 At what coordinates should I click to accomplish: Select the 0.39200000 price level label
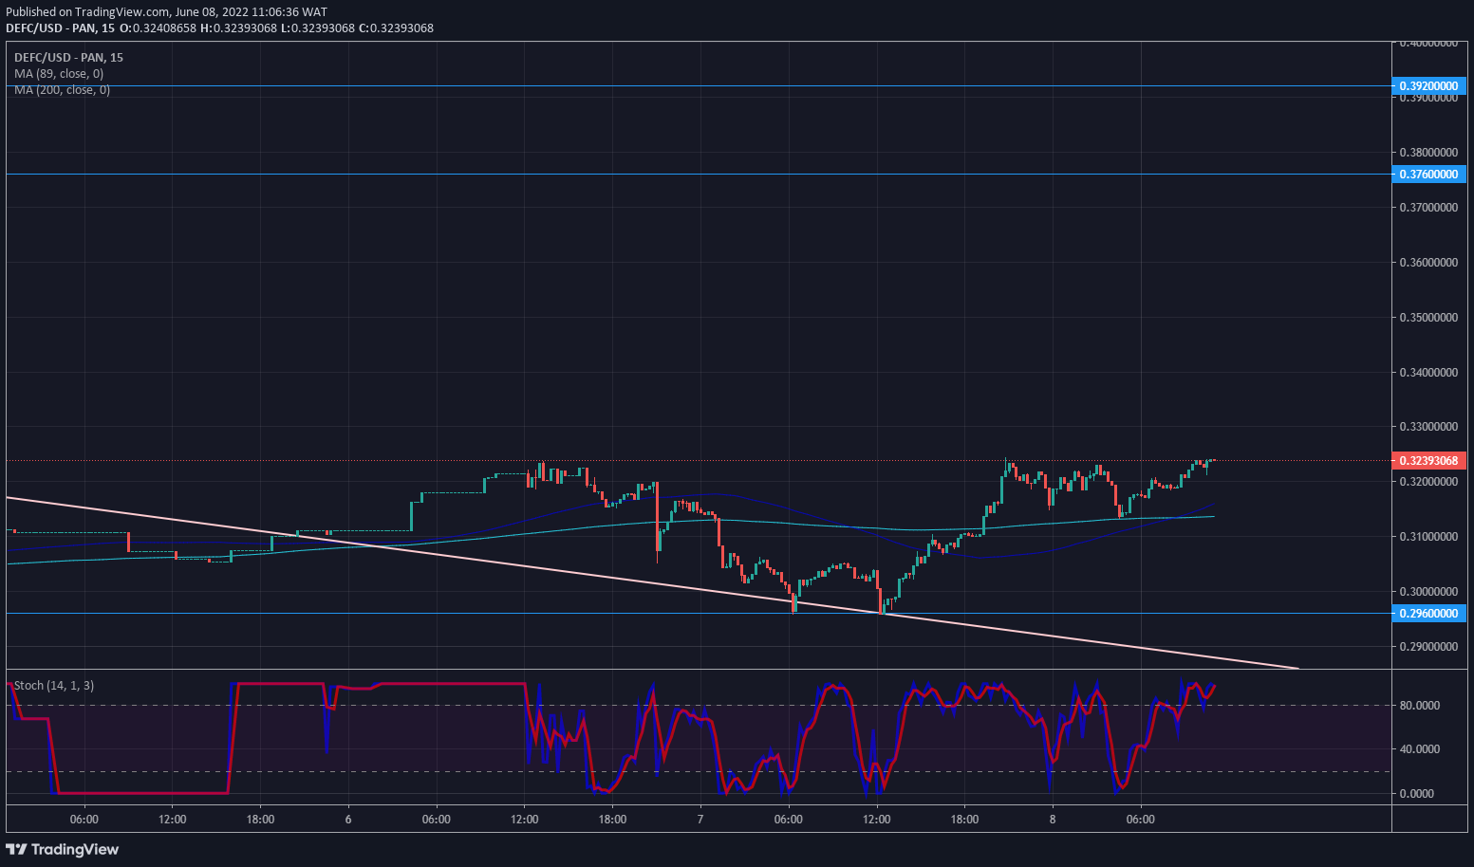(1428, 85)
